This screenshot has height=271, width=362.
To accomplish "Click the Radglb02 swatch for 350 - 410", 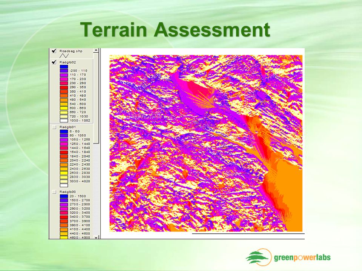I will [x=64, y=91].
